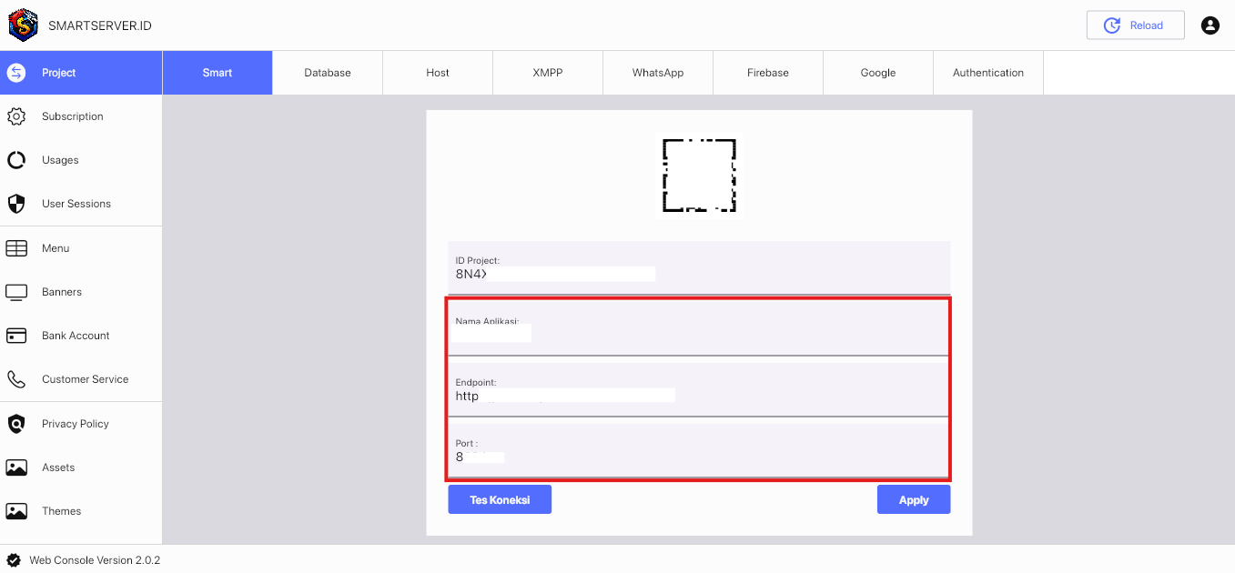View User Sessions via shield icon
The image size is (1235, 573).
pos(77,203)
